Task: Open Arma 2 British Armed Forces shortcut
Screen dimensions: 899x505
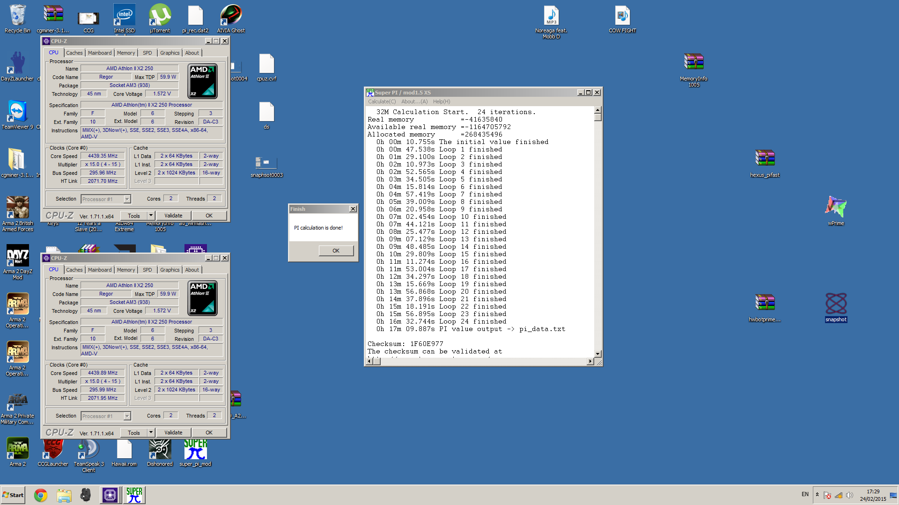Action: pos(17,214)
